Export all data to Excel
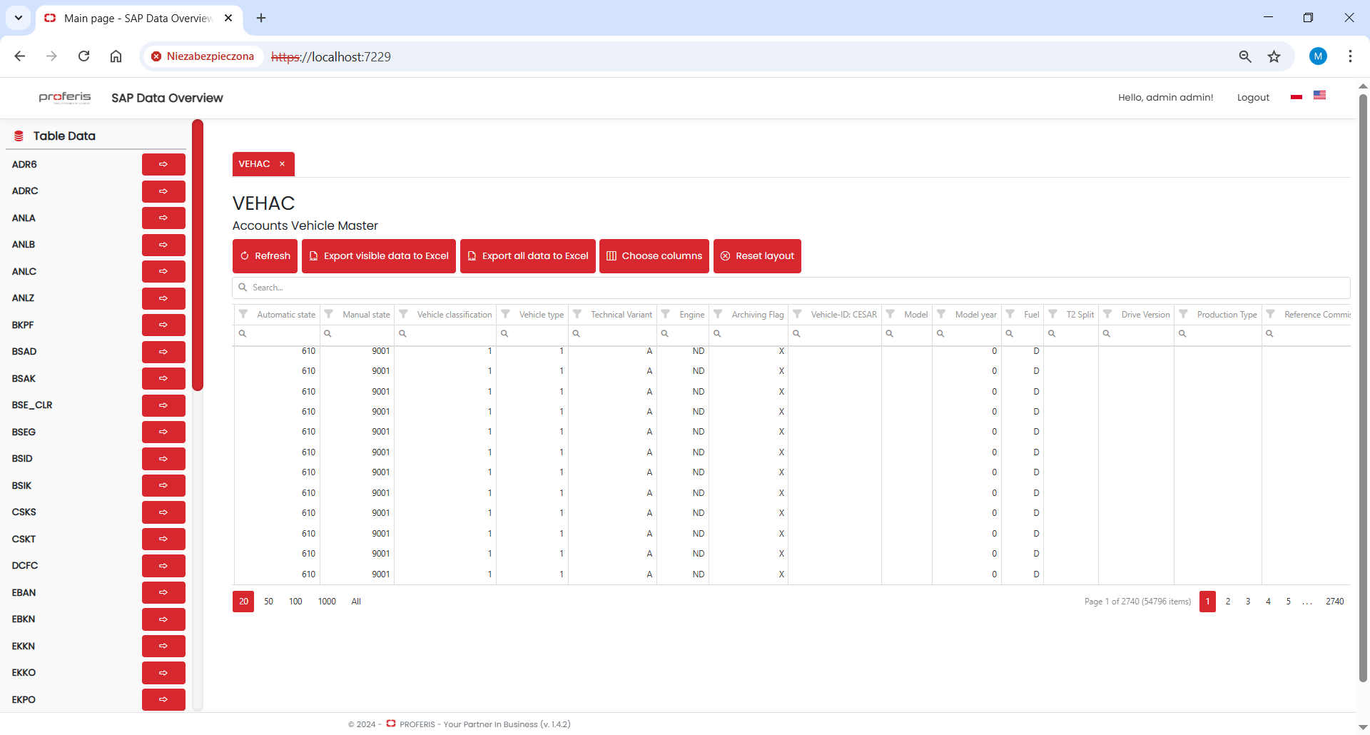Viewport: 1370px width, 735px height. pyautogui.click(x=528, y=256)
